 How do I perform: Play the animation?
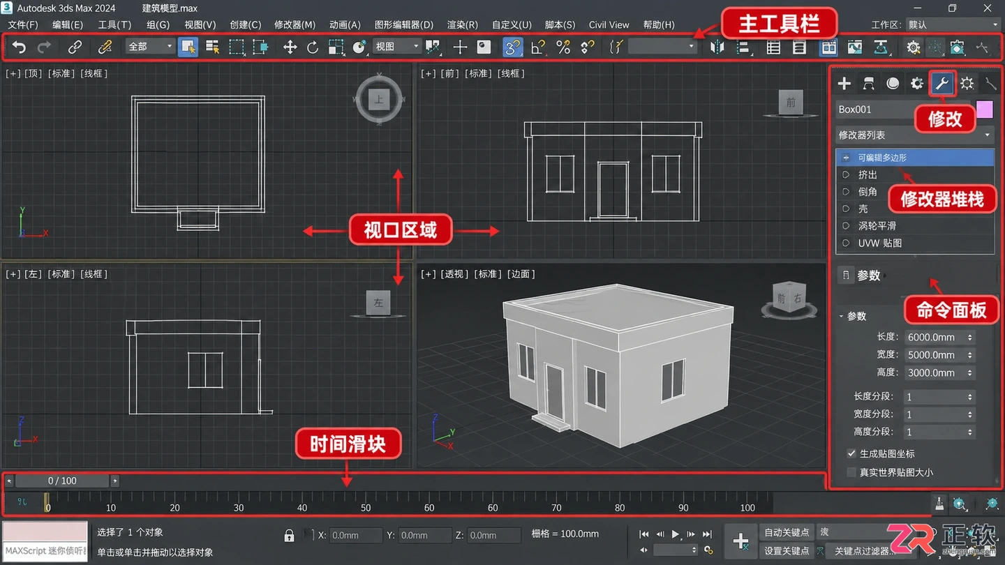point(675,534)
